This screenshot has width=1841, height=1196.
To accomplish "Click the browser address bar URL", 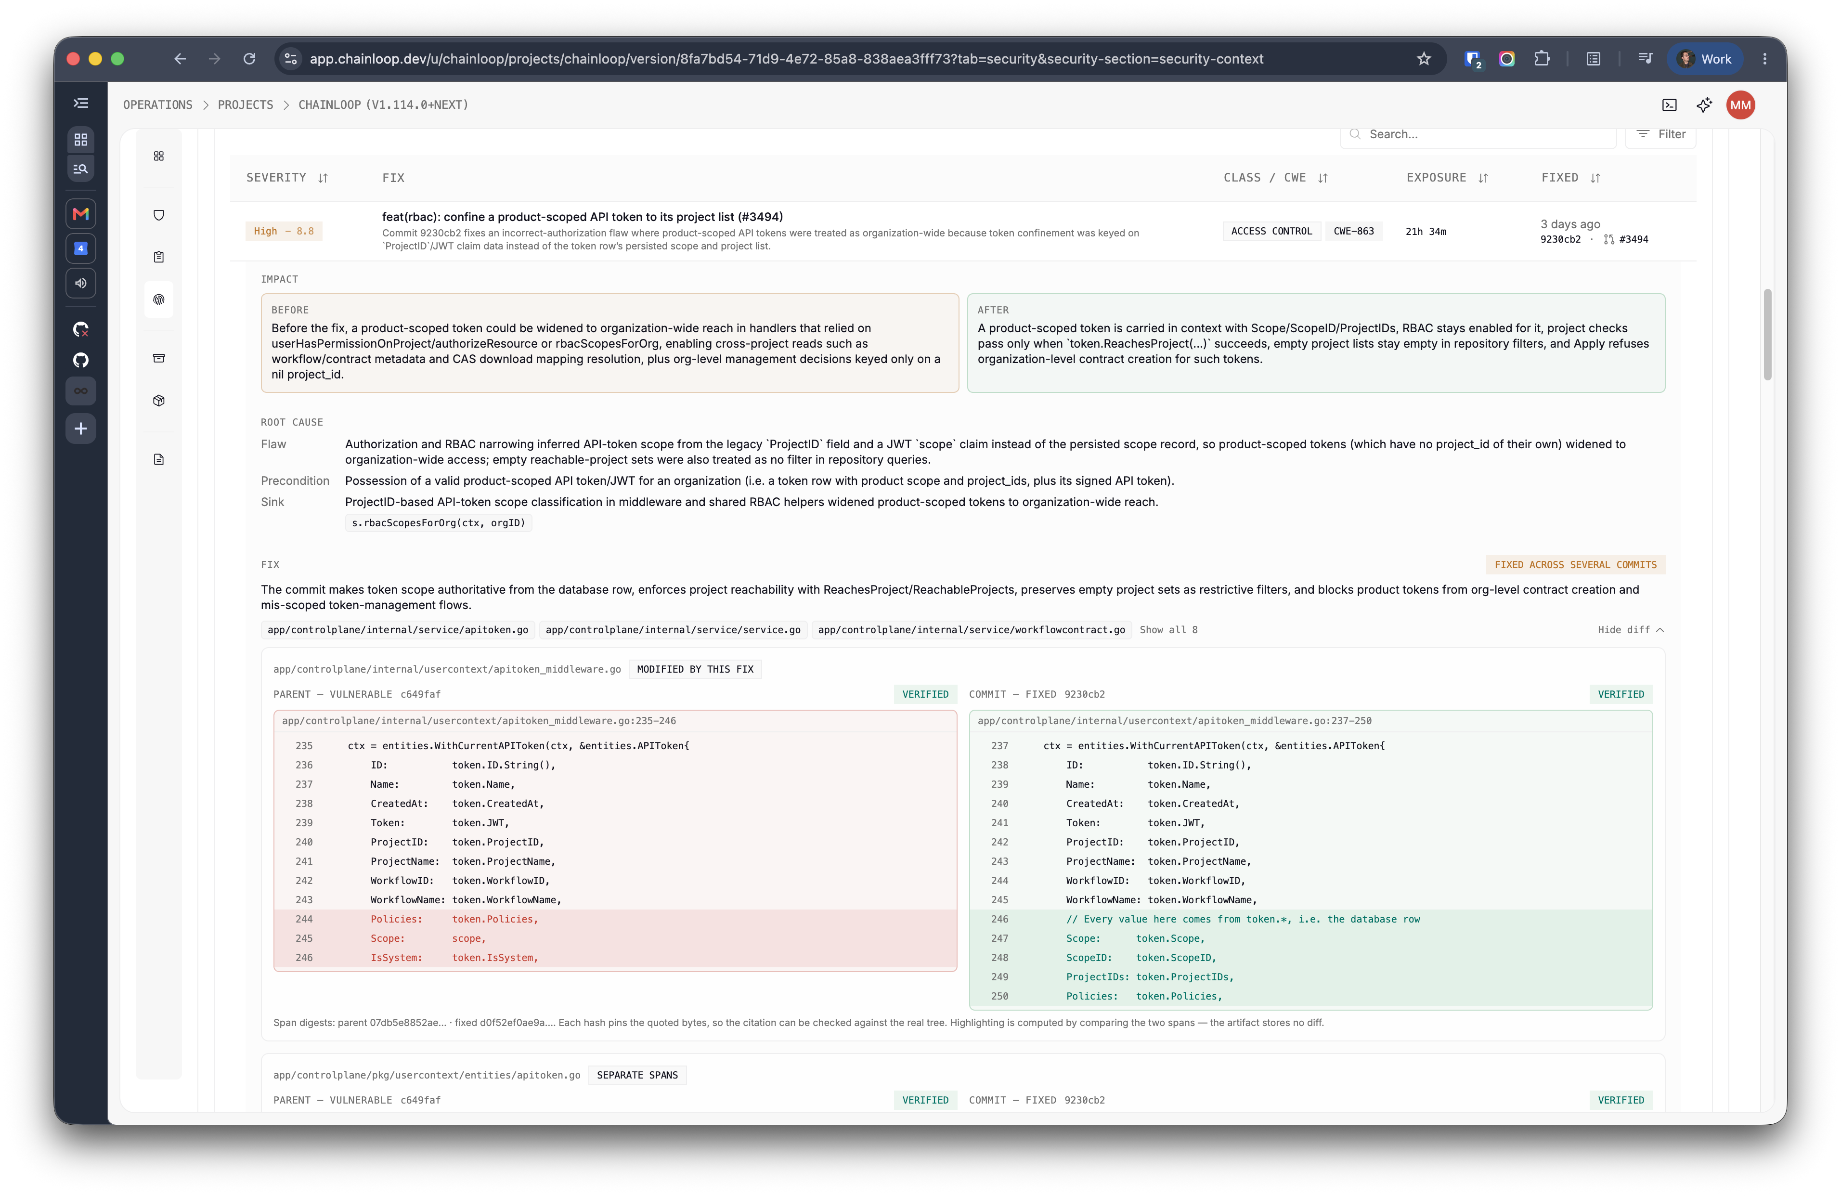I will click(x=786, y=59).
